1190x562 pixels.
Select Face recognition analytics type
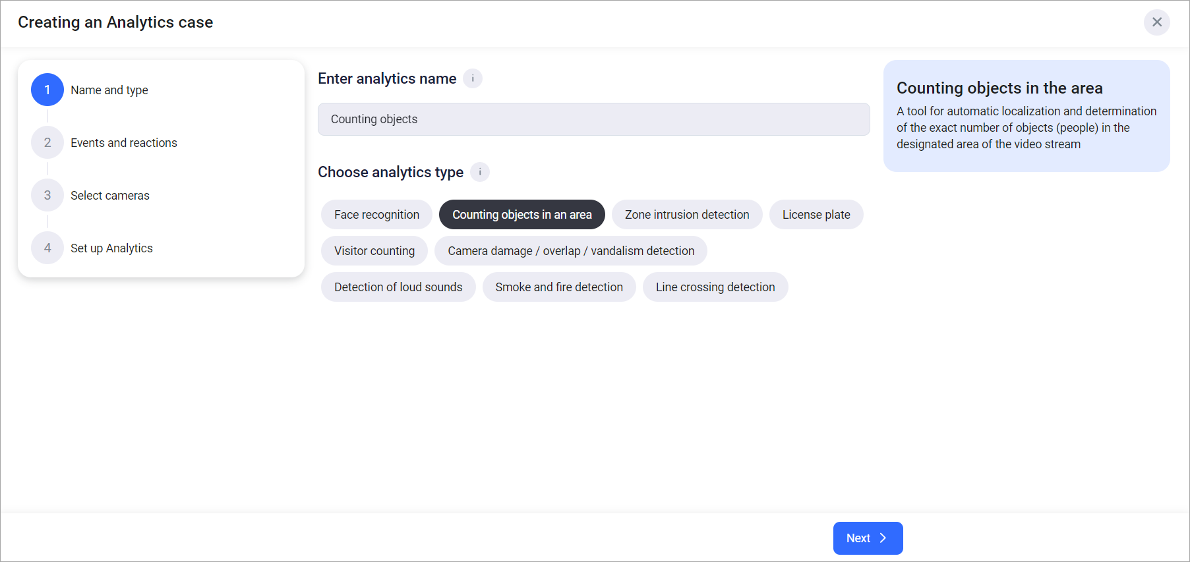(376, 215)
